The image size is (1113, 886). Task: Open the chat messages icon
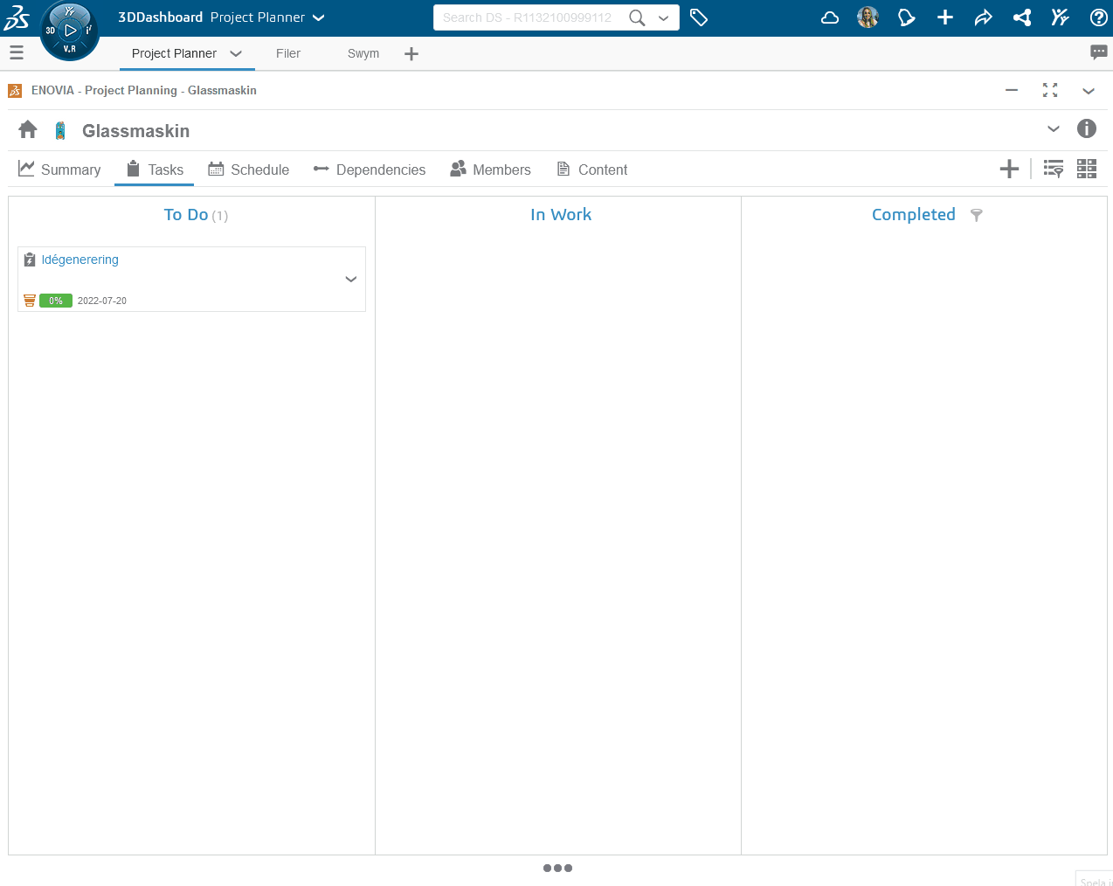click(x=1098, y=52)
